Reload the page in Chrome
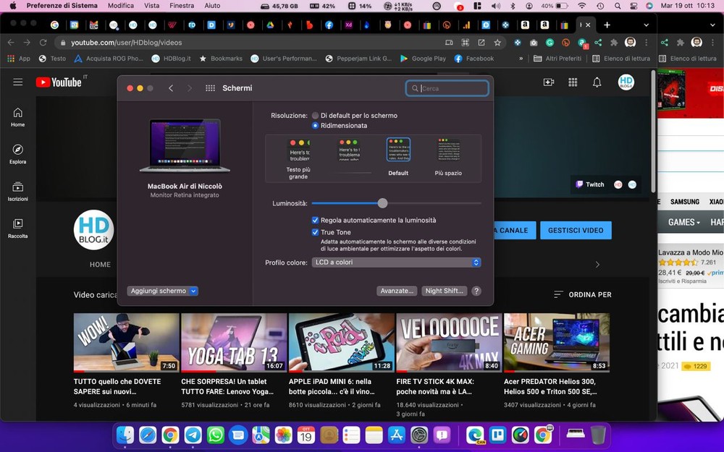 tap(43, 43)
